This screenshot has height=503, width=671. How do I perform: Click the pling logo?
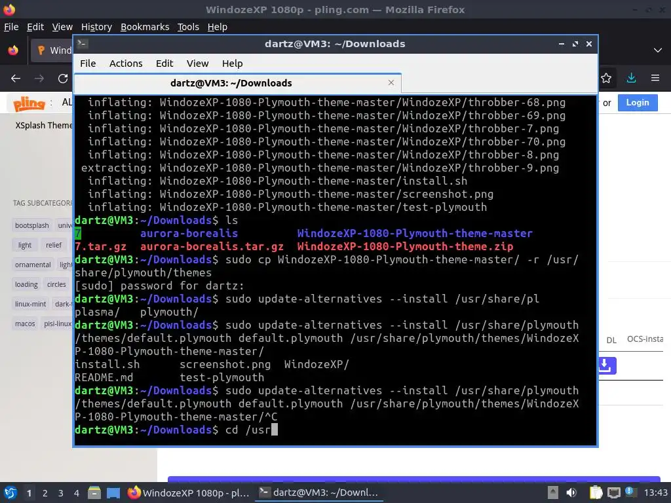click(29, 103)
